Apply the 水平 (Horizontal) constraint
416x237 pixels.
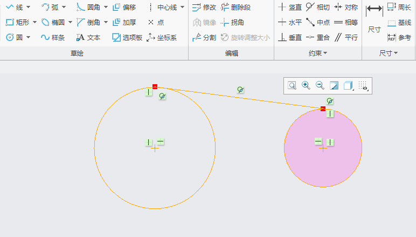point(290,22)
